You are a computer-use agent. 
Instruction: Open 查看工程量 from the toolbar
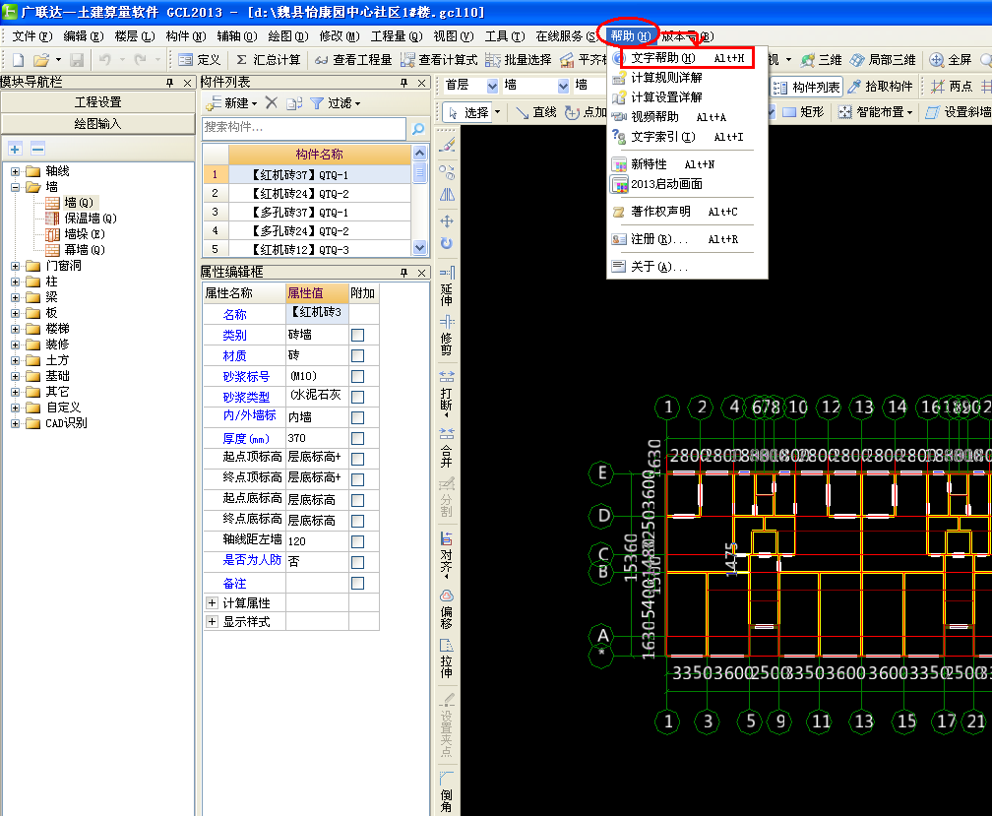point(353,60)
